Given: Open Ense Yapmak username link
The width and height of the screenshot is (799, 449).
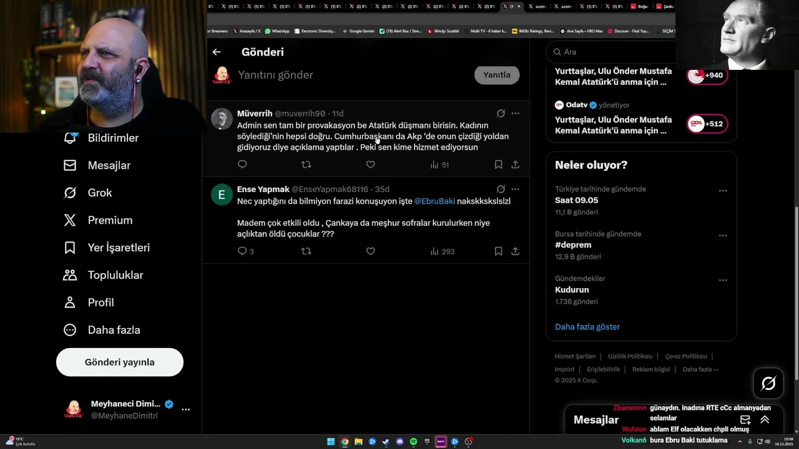Looking at the screenshot, I should tap(263, 189).
